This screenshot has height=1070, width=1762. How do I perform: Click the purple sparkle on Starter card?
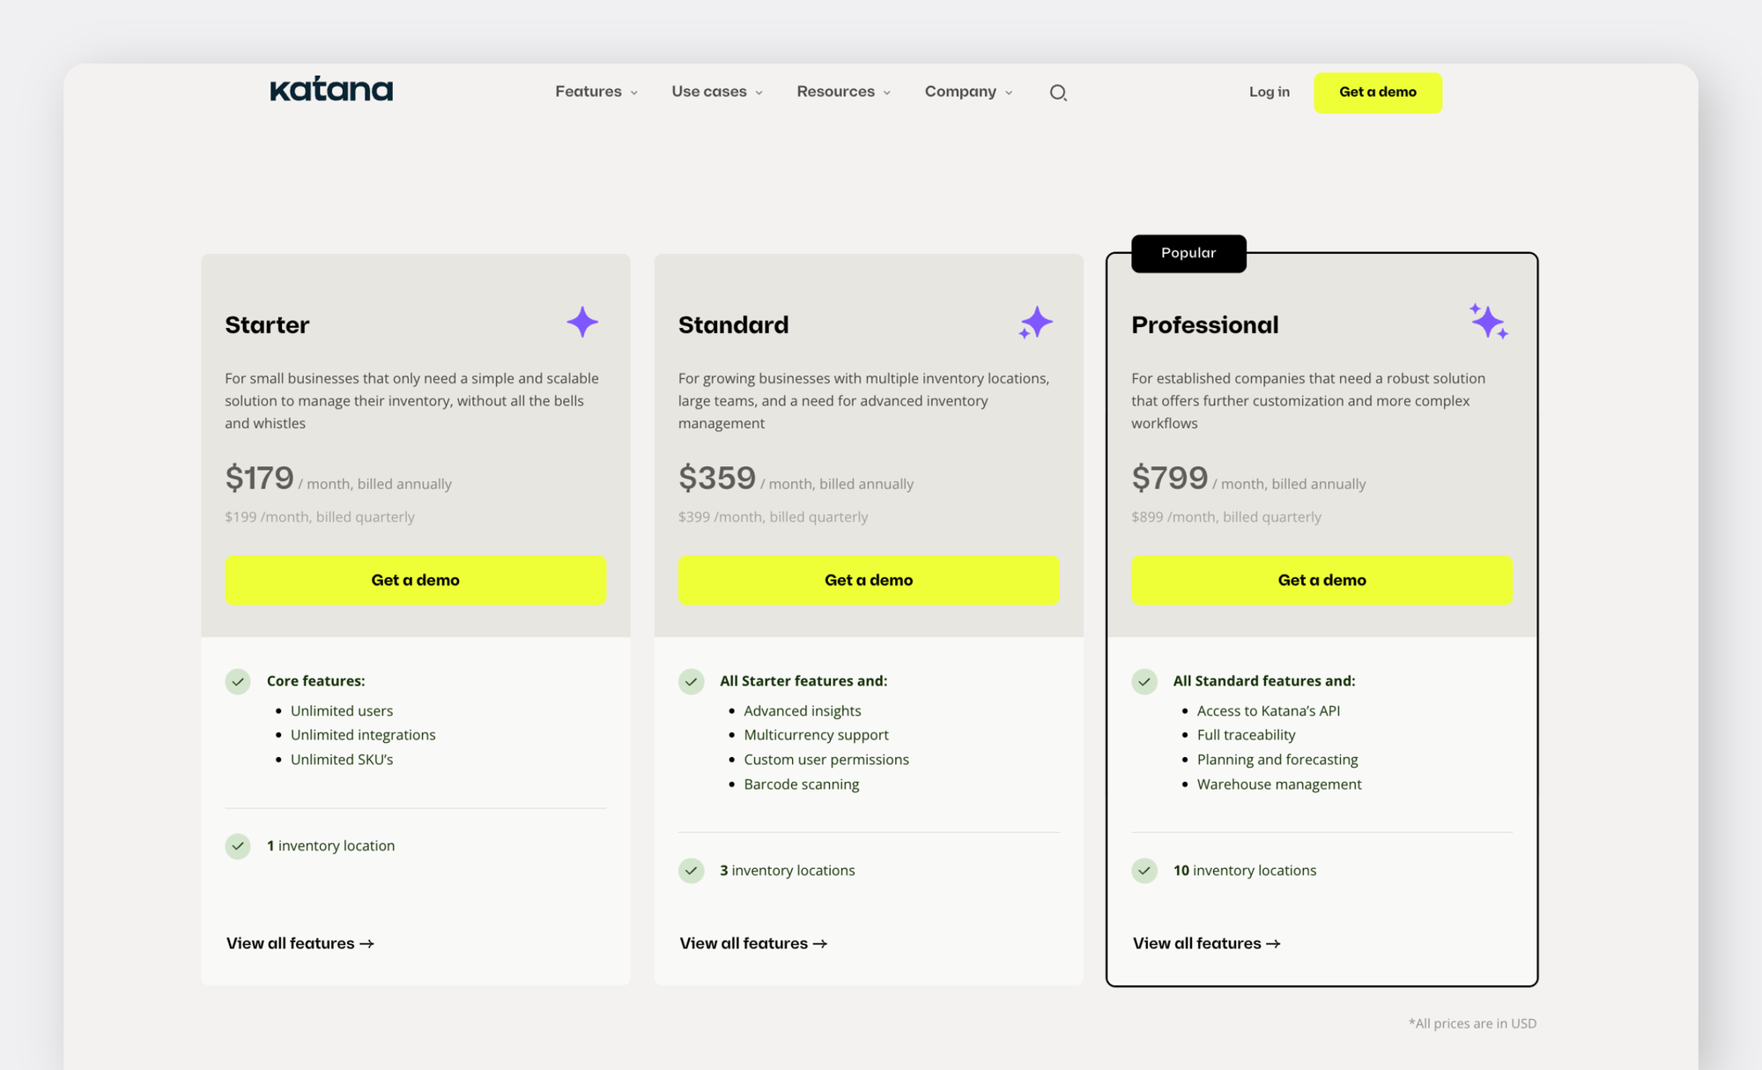pyautogui.click(x=583, y=323)
